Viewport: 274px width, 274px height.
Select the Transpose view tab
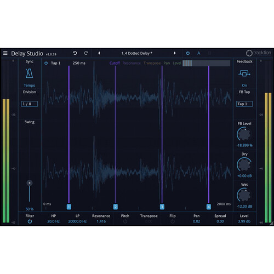coord(152,63)
